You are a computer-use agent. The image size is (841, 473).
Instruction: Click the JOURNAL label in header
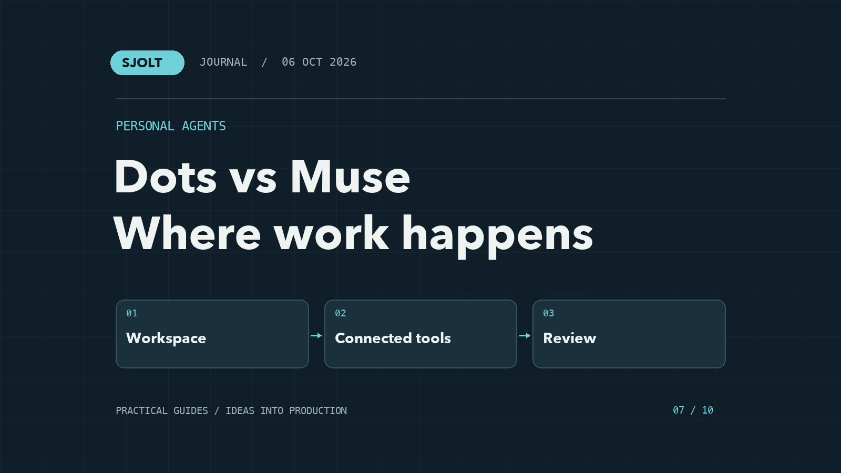pyautogui.click(x=223, y=62)
